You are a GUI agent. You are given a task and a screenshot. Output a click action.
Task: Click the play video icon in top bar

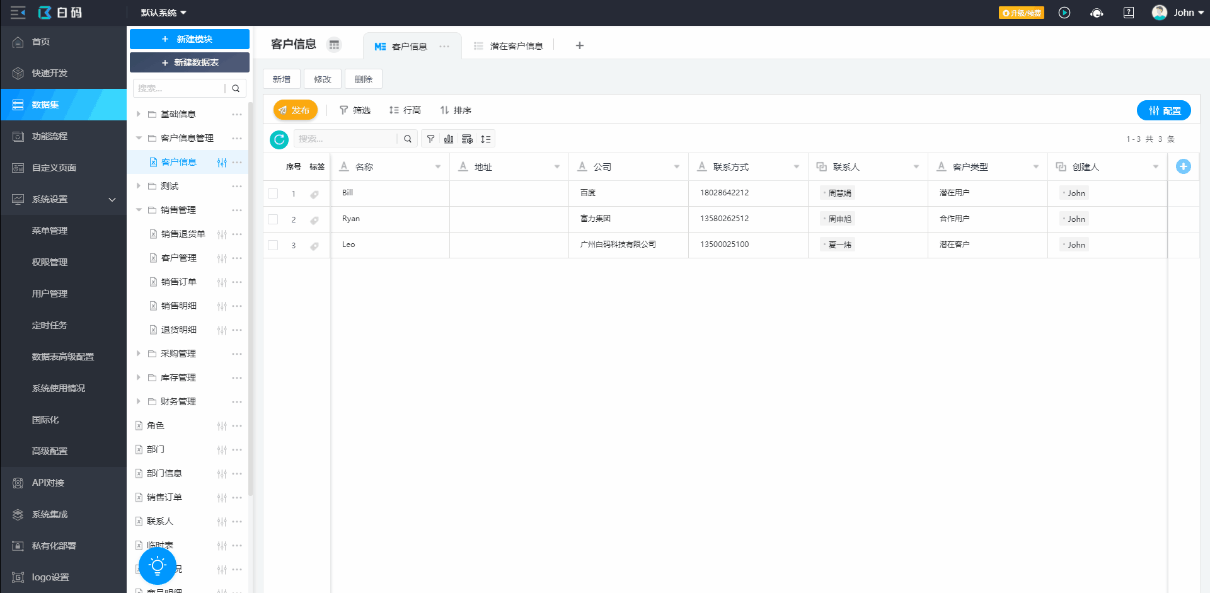pos(1064,13)
